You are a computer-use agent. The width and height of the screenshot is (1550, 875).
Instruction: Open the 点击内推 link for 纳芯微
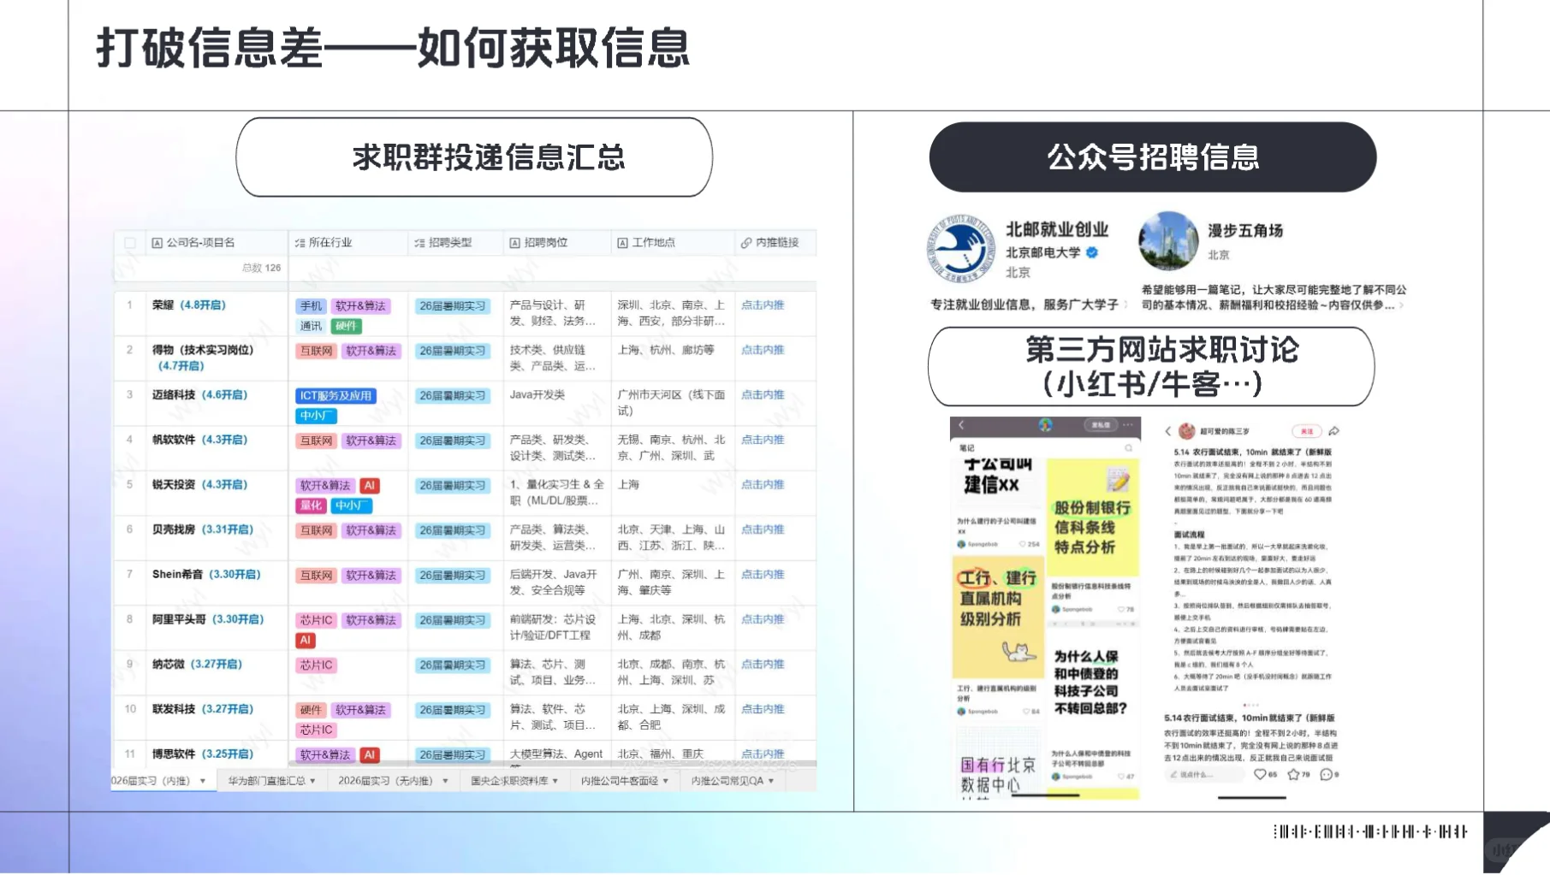pos(763,664)
